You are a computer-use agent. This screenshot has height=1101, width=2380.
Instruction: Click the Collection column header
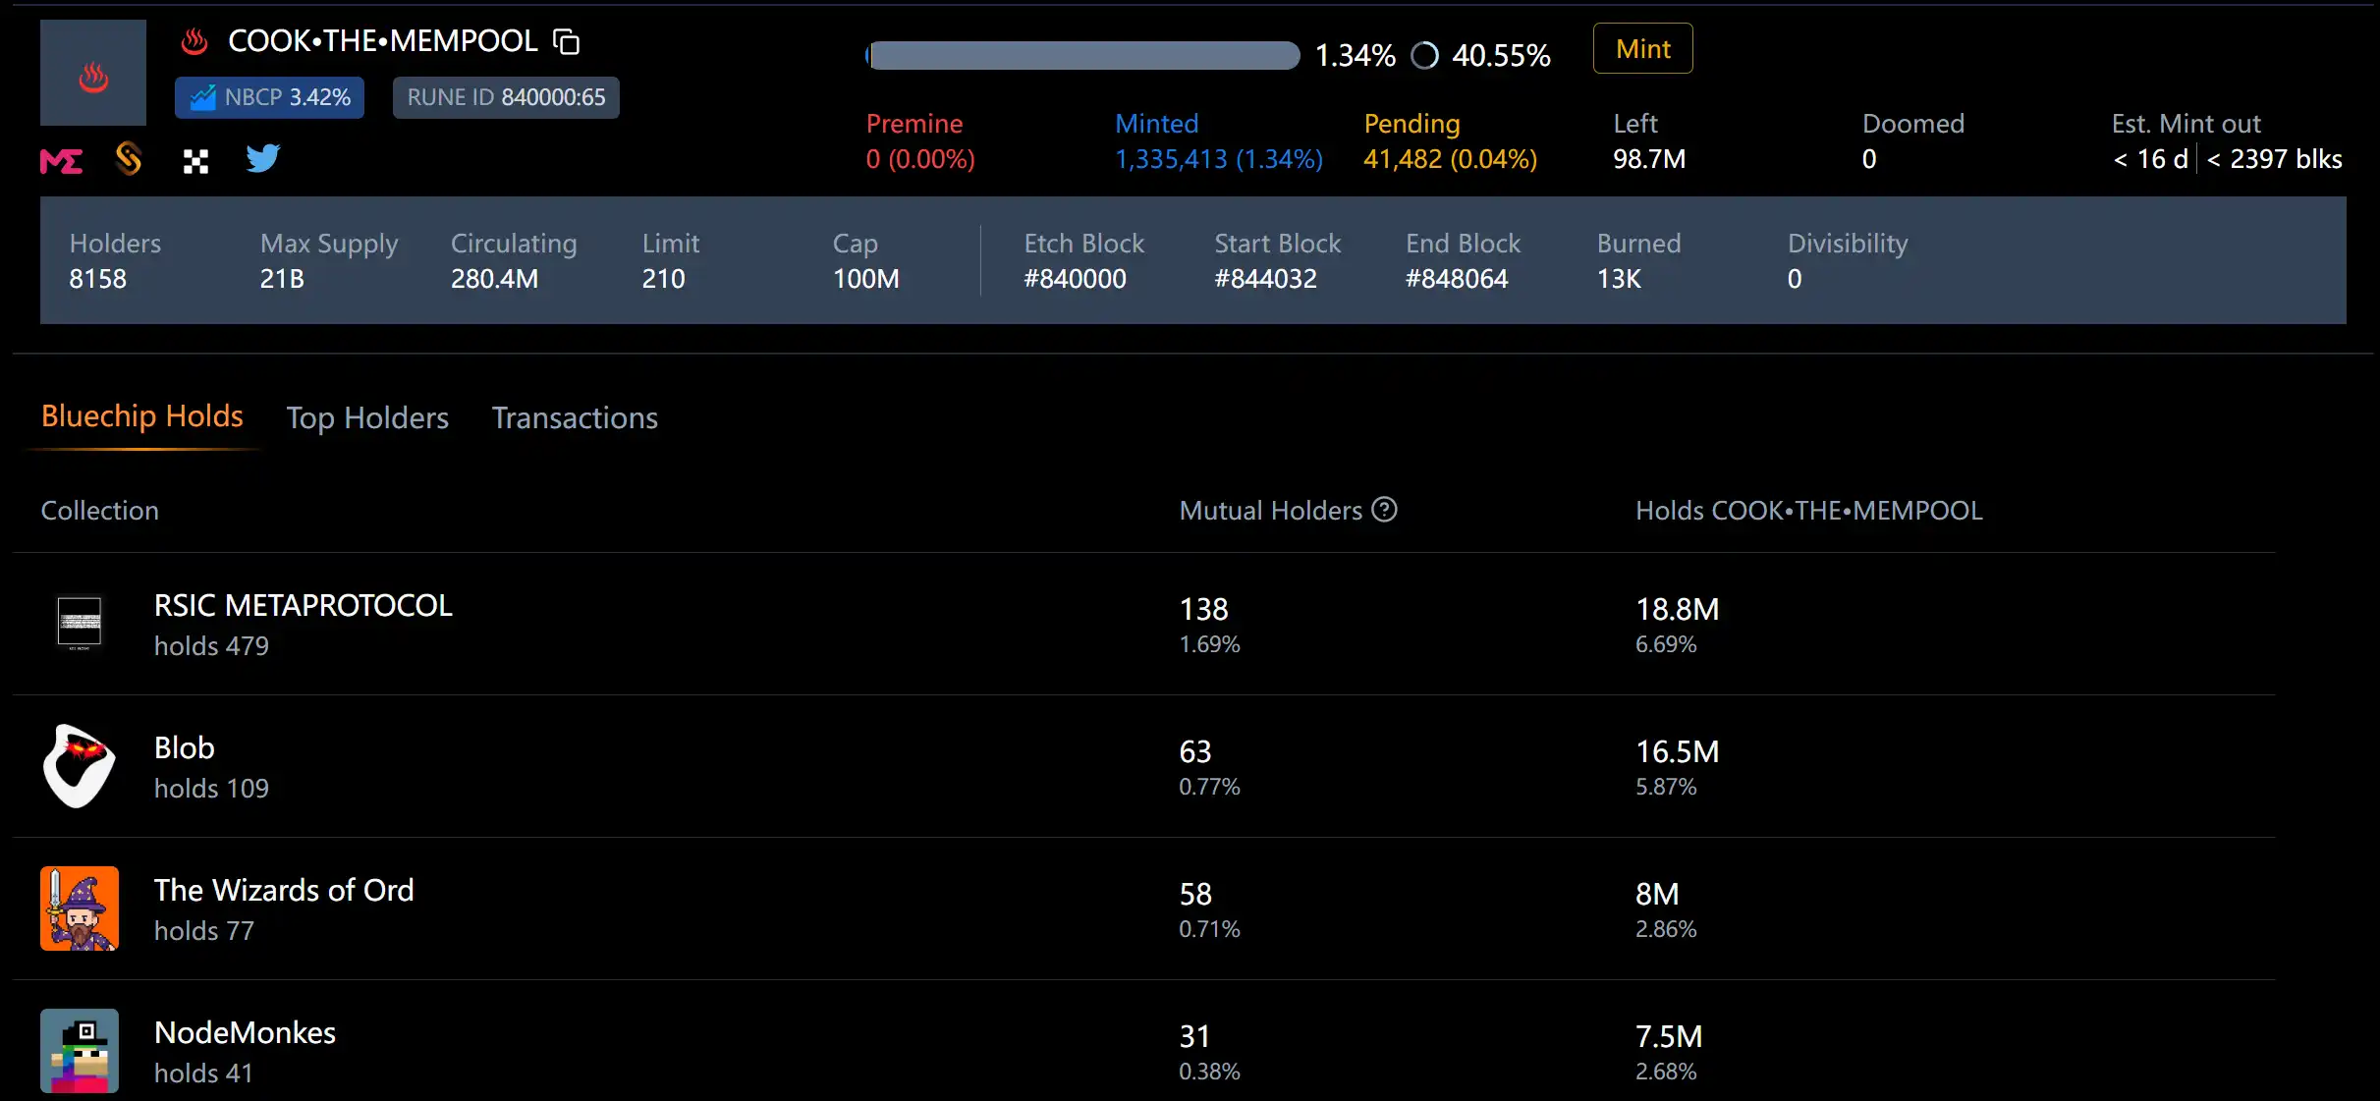click(x=100, y=511)
